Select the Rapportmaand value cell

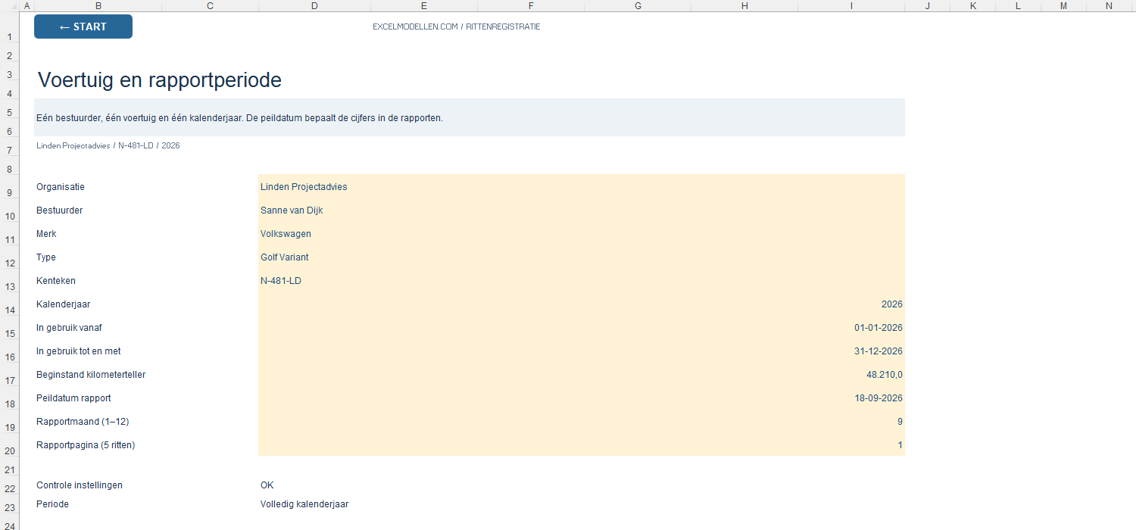[x=582, y=421]
